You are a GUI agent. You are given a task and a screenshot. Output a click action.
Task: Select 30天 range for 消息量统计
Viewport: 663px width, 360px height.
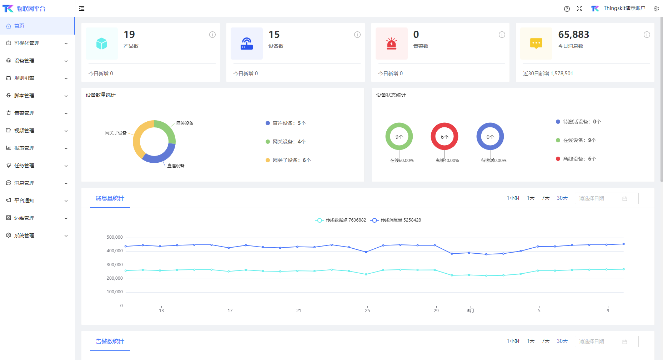tap(562, 198)
